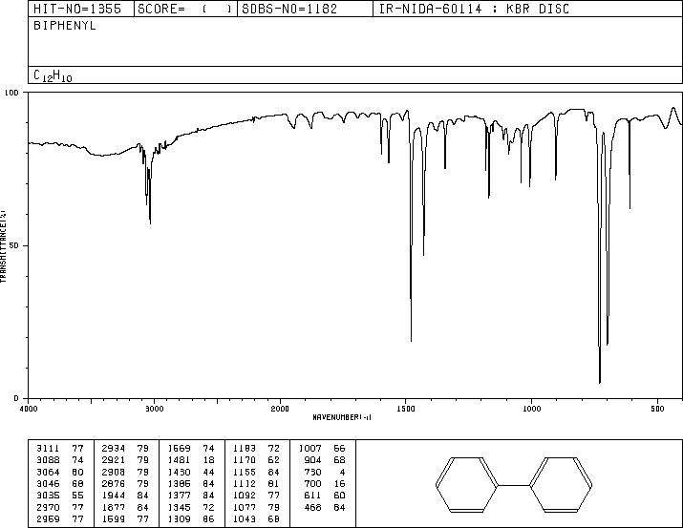Click the 1112 peak table entry

[257, 483]
